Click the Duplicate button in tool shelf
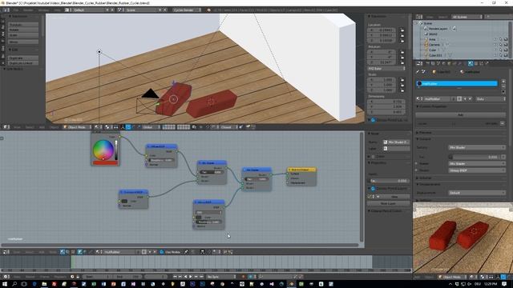The height and width of the screenshot is (288, 513). [x=23, y=58]
